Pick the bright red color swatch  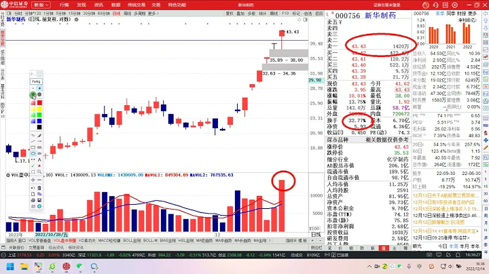click(39, 102)
